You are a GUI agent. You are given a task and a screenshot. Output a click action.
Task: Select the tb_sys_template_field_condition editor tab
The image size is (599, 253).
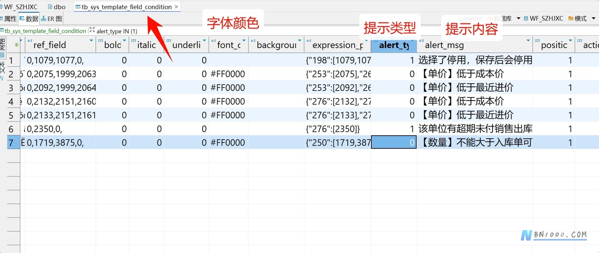coord(126,7)
